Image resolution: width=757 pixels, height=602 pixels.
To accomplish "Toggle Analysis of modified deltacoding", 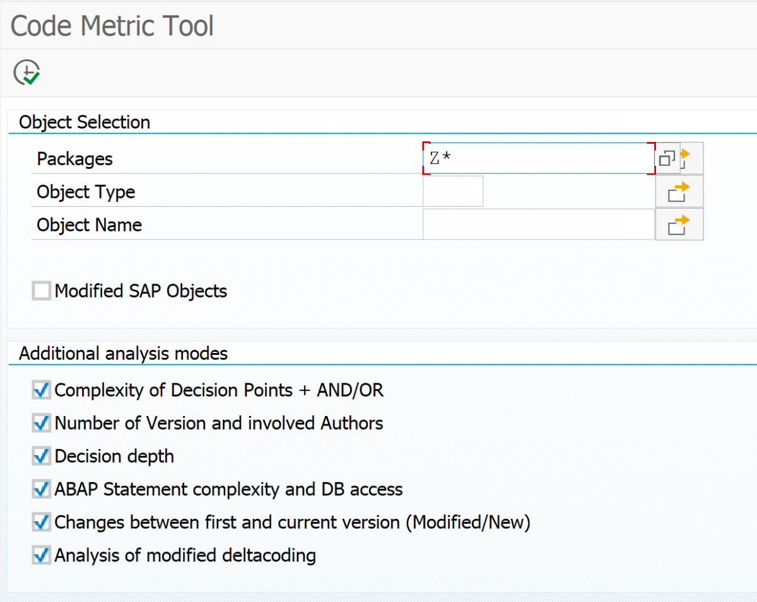I will coord(41,555).
